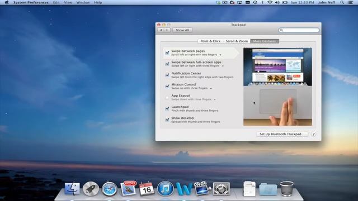
Task: Open the System Preferences menu
Action: (31, 2)
